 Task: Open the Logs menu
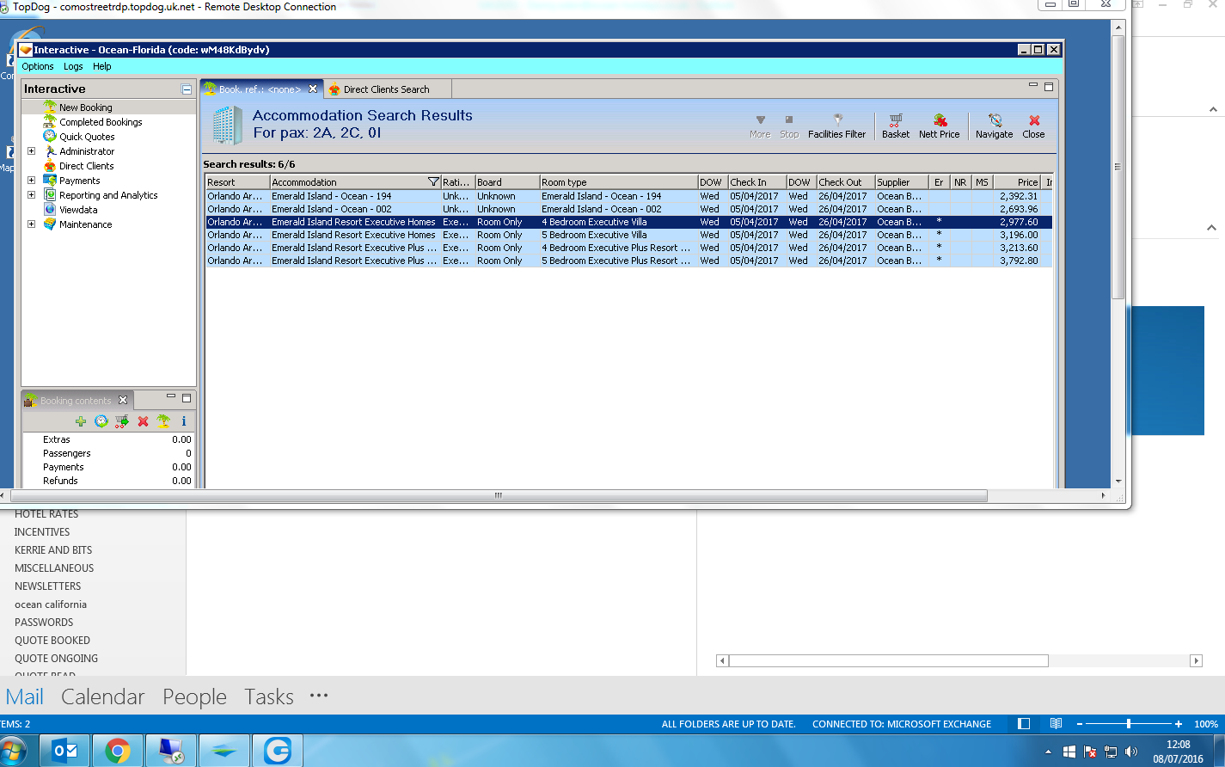coord(73,66)
